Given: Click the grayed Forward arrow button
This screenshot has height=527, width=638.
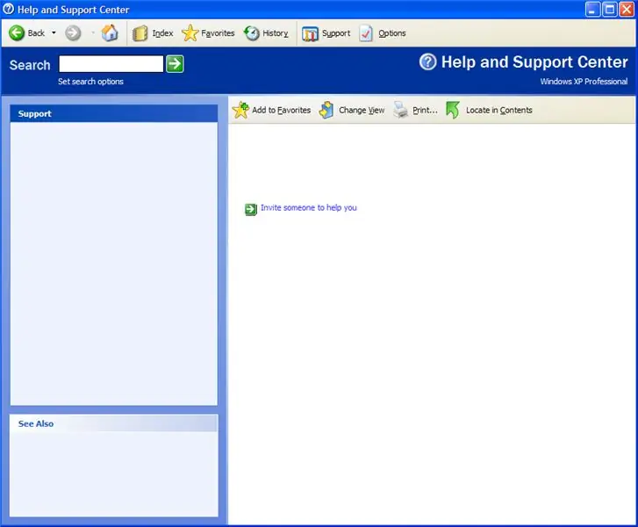Looking at the screenshot, I should [x=73, y=33].
